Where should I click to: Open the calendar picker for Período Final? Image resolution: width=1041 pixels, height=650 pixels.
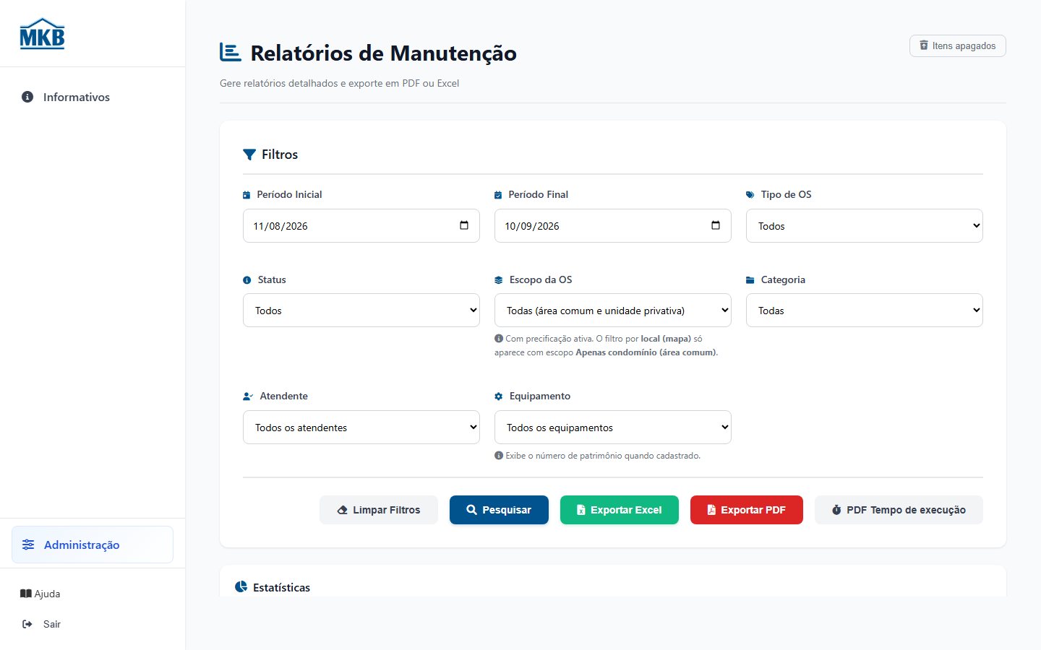(x=716, y=225)
